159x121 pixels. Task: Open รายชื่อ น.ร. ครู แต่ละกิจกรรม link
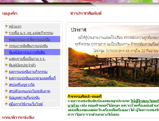click(31, 33)
